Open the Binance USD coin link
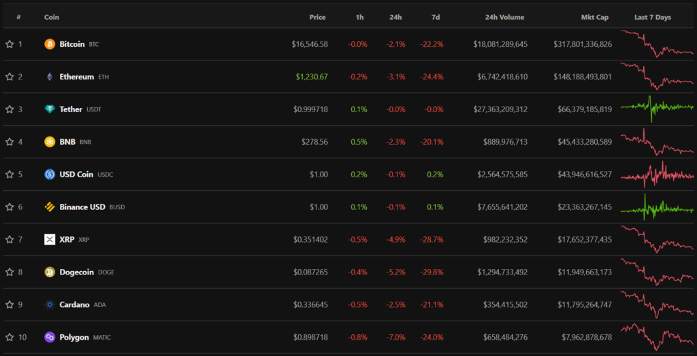 pos(82,207)
